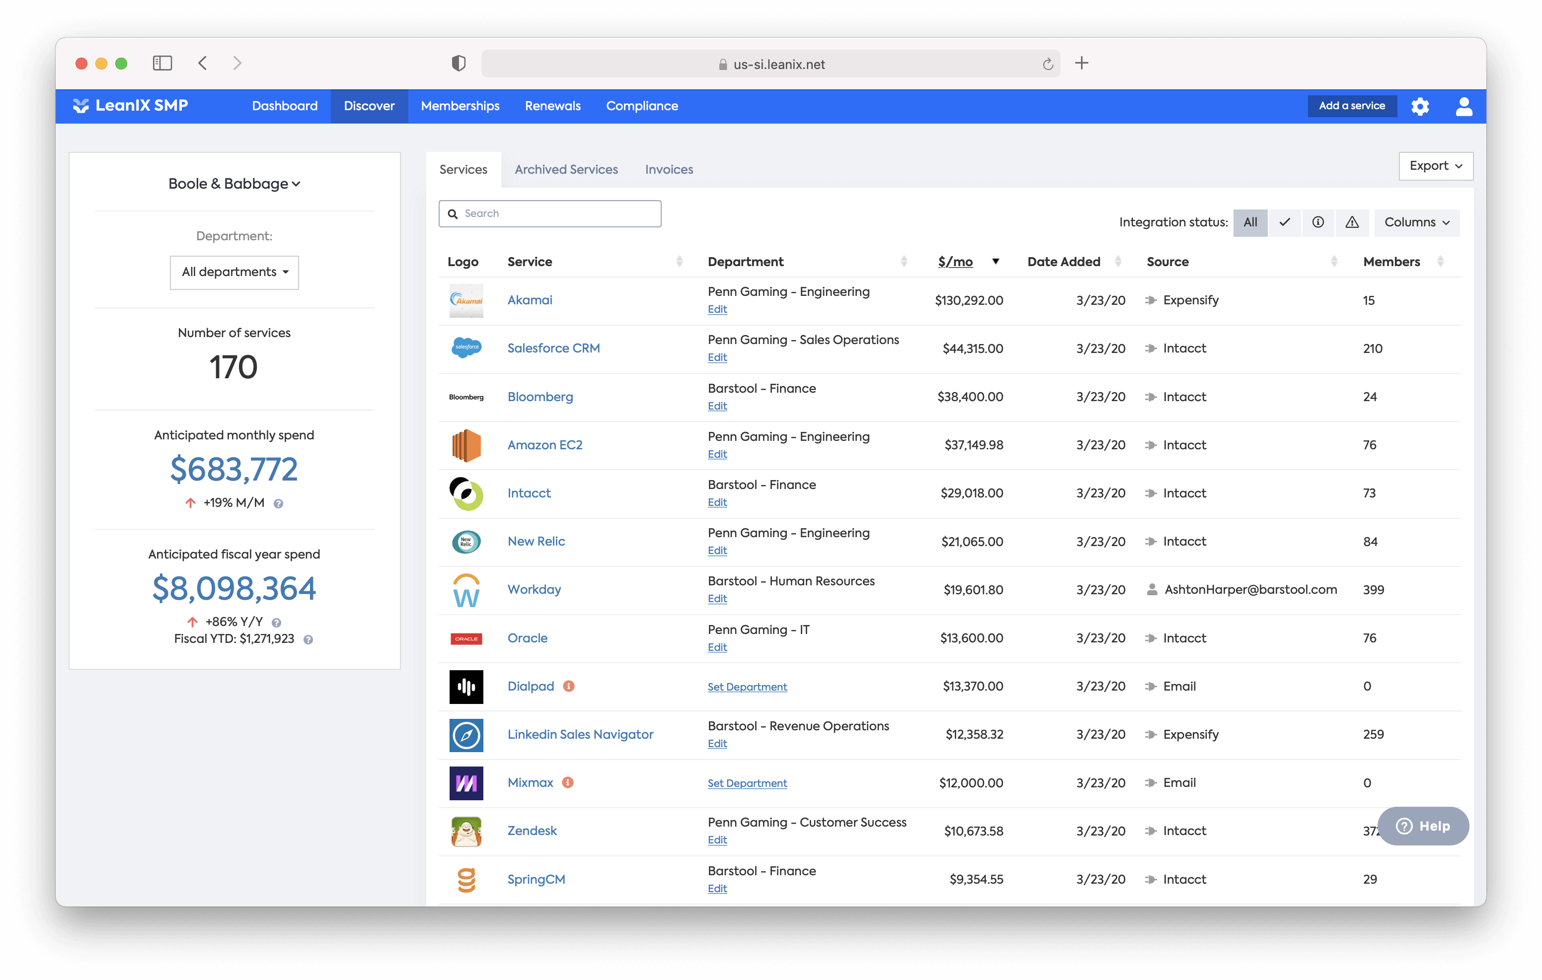Open the All departments dropdown
1542x980 pixels.
pyautogui.click(x=234, y=272)
